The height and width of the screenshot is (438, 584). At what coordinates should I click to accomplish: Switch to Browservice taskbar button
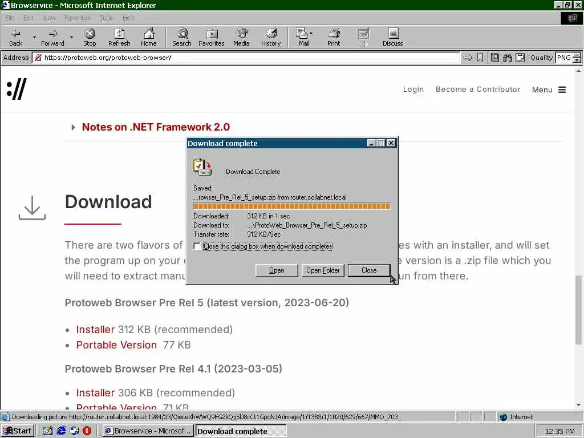pyautogui.click(x=148, y=431)
